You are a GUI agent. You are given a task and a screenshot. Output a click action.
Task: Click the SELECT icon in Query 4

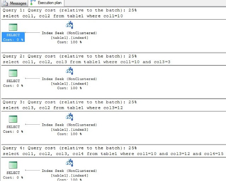[13, 165]
